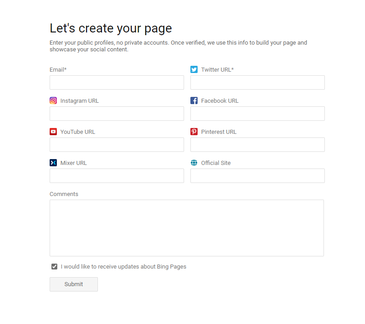The width and height of the screenshot is (365, 324).
Task: Focus the Email input field
Action: tap(117, 82)
